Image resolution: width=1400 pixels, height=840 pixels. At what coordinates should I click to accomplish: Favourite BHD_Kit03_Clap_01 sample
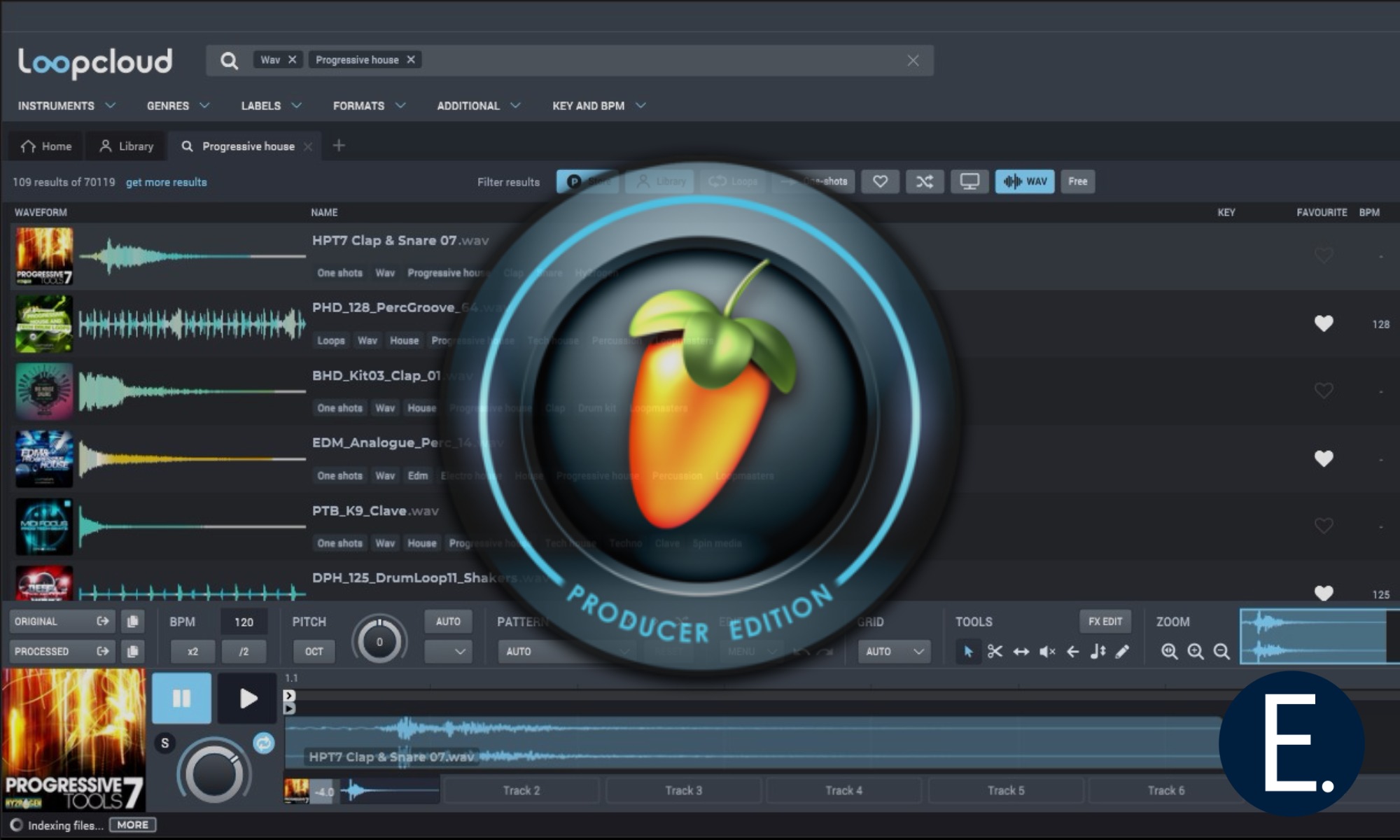(1324, 390)
